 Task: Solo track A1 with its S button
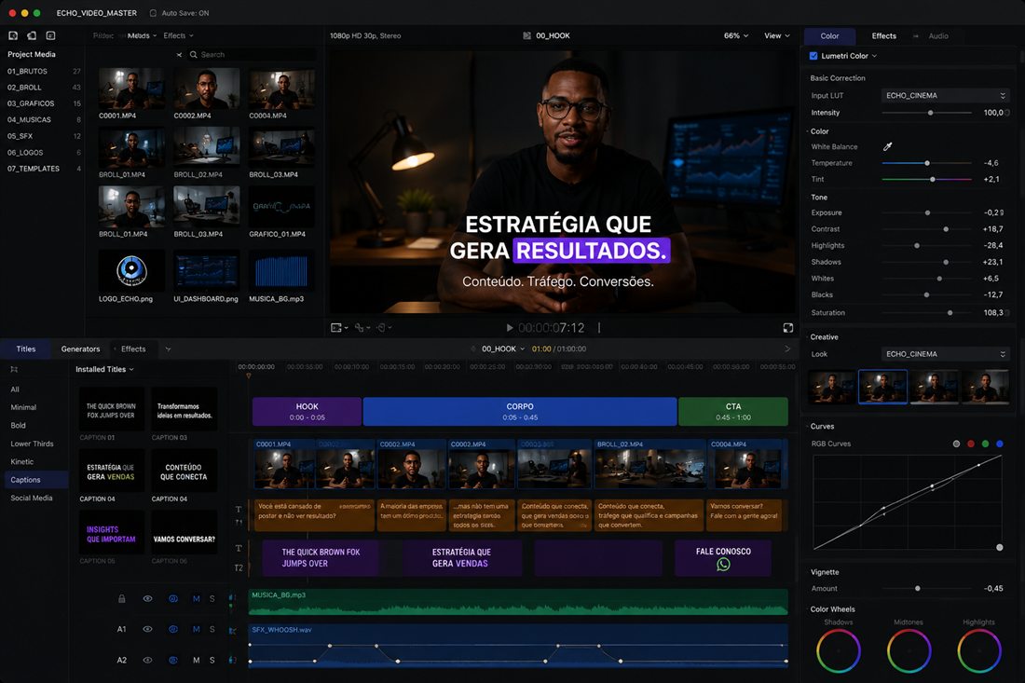212,629
